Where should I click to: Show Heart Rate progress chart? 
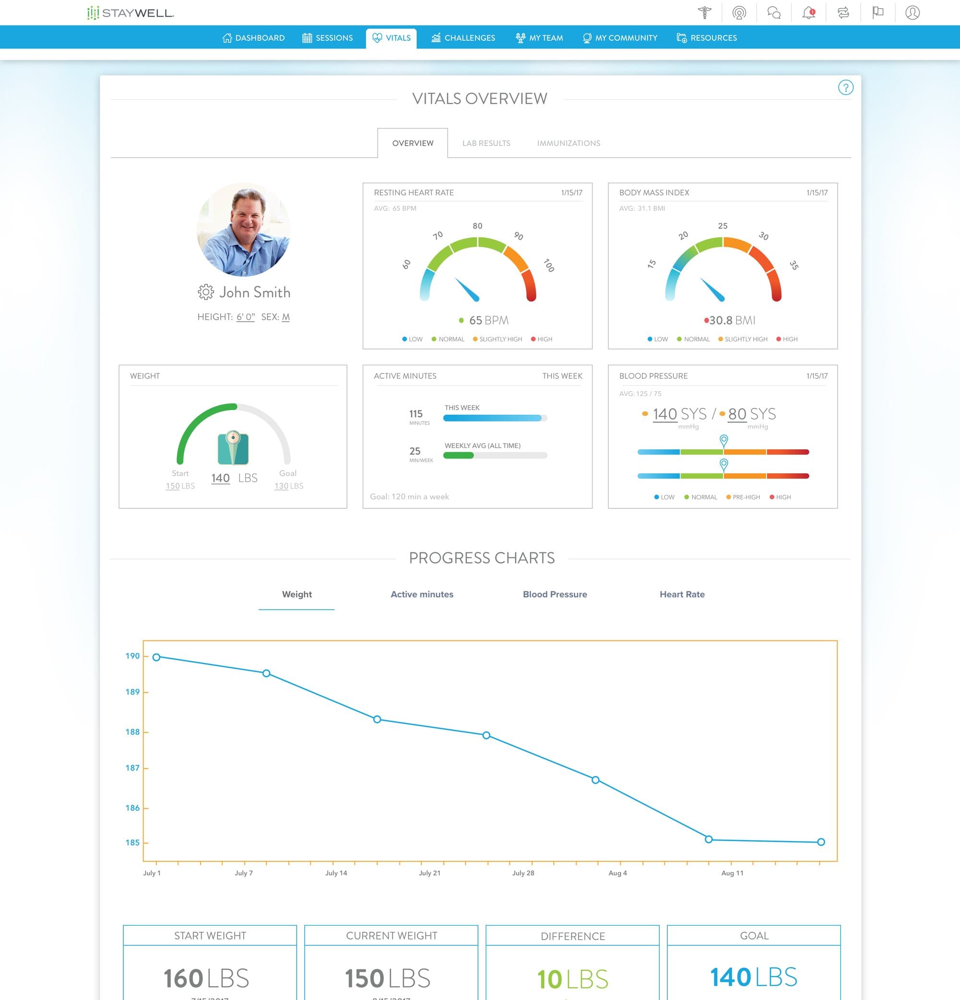tap(682, 594)
